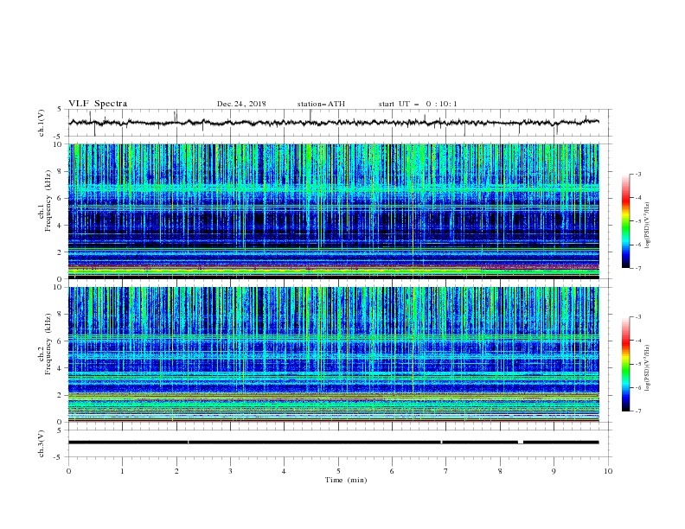
Task: Click the 'ch.3(V)' axis label
Action: coord(42,443)
